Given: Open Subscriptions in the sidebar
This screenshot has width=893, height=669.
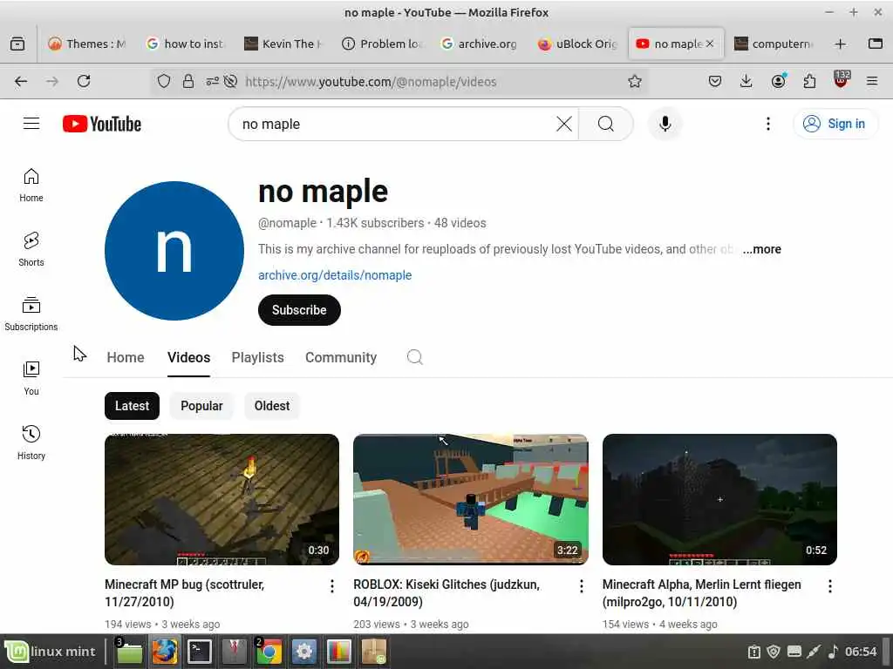Looking at the screenshot, I should pyautogui.click(x=31, y=314).
